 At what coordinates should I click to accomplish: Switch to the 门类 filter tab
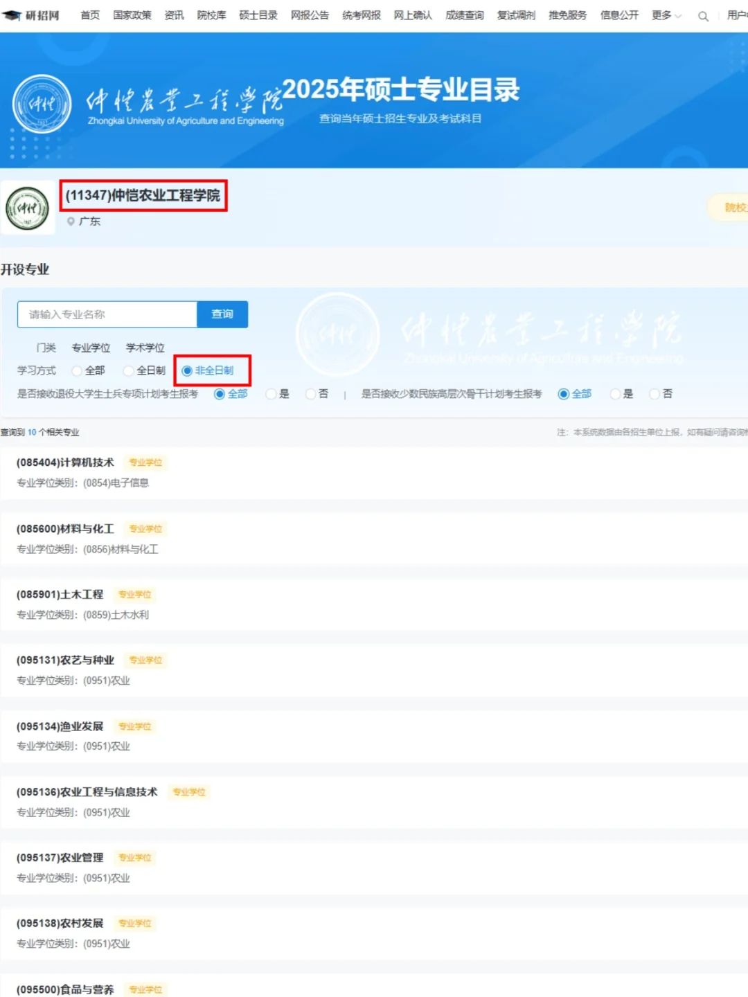click(46, 348)
